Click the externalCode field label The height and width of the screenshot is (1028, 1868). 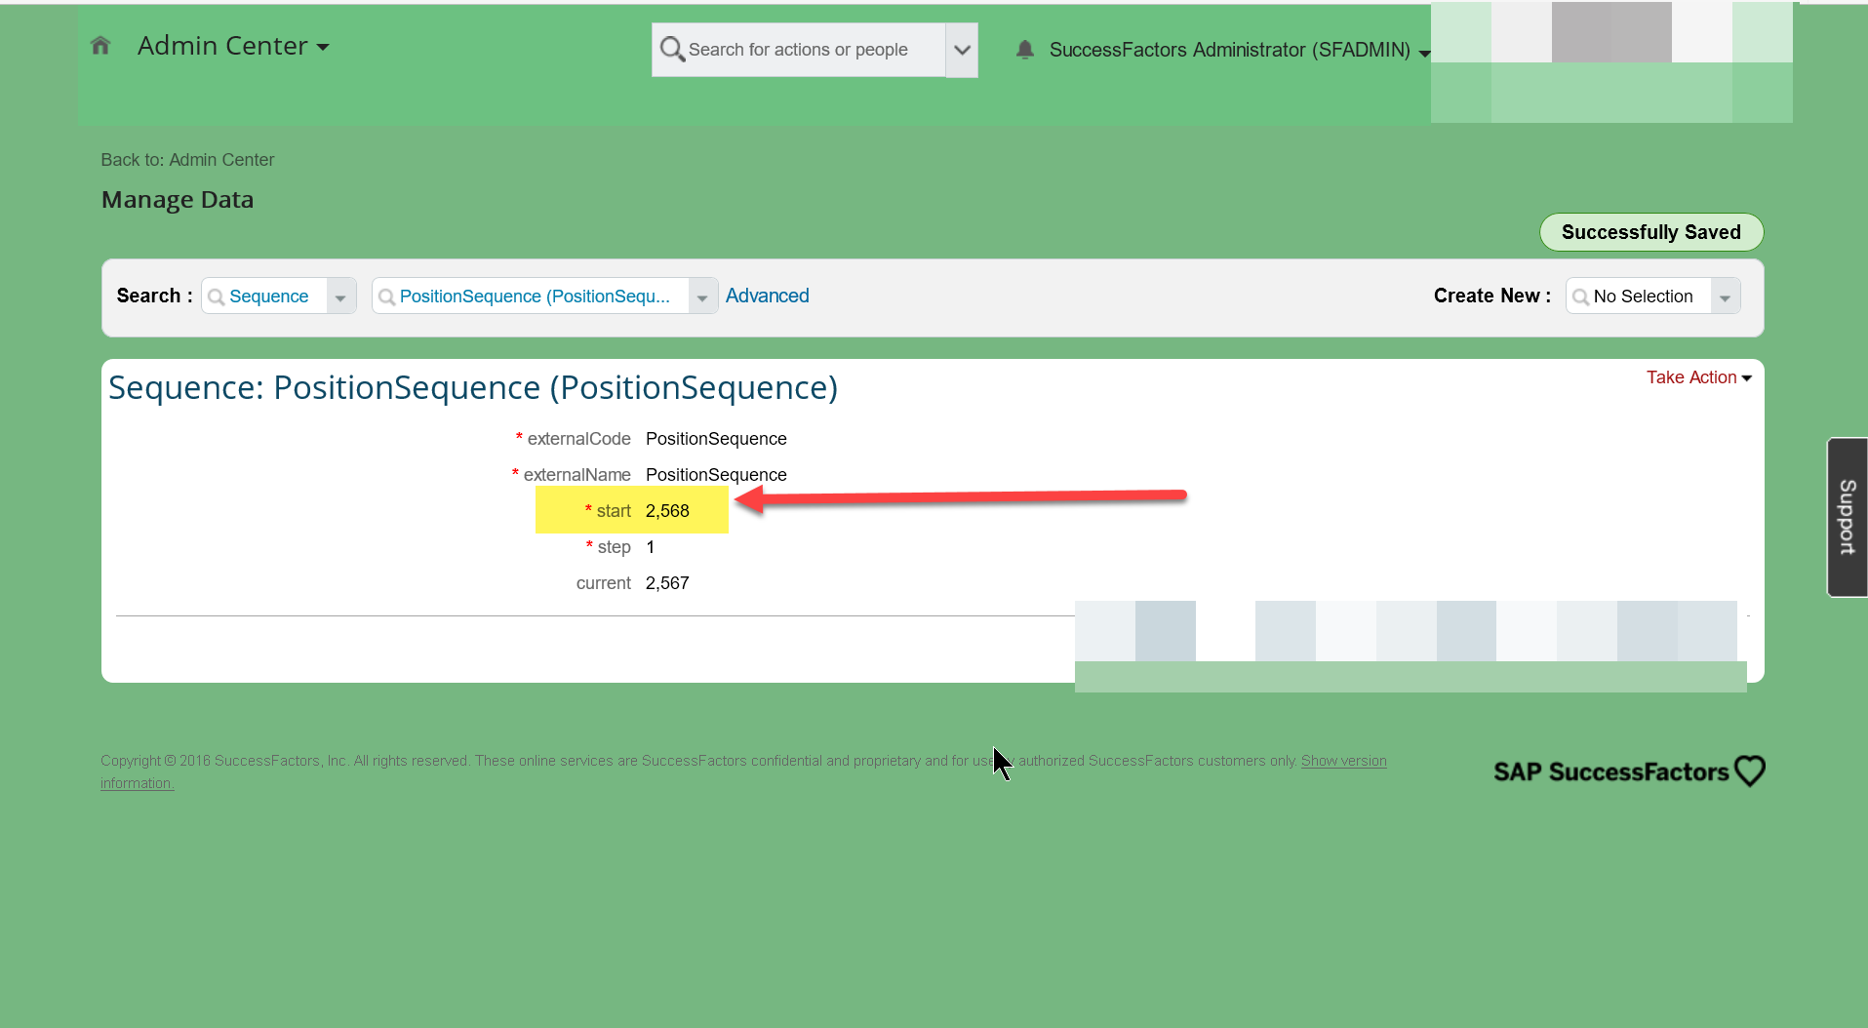pos(578,439)
